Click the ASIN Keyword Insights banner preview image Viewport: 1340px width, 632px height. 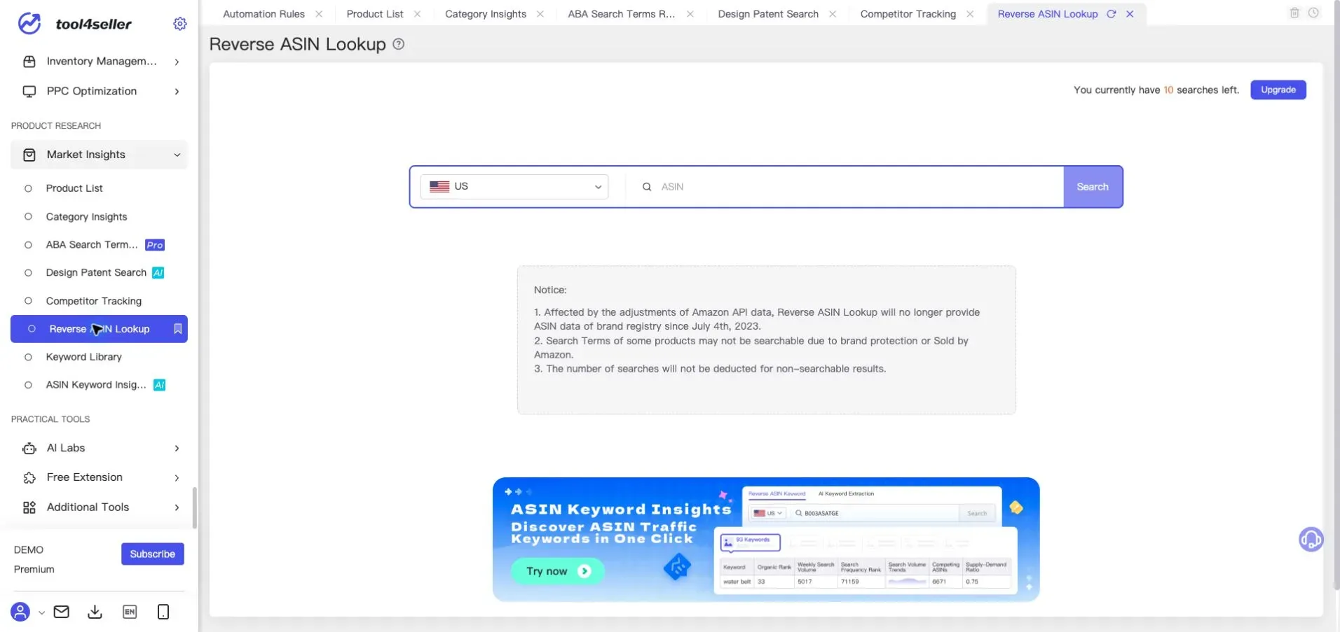[x=866, y=540]
